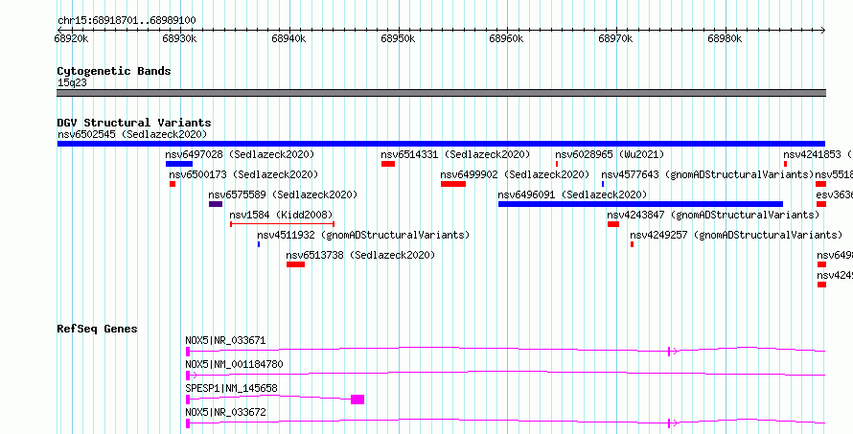Click the first exon of NOX5|NM_001184780
The height and width of the screenshot is (434, 853).
coord(188,376)
